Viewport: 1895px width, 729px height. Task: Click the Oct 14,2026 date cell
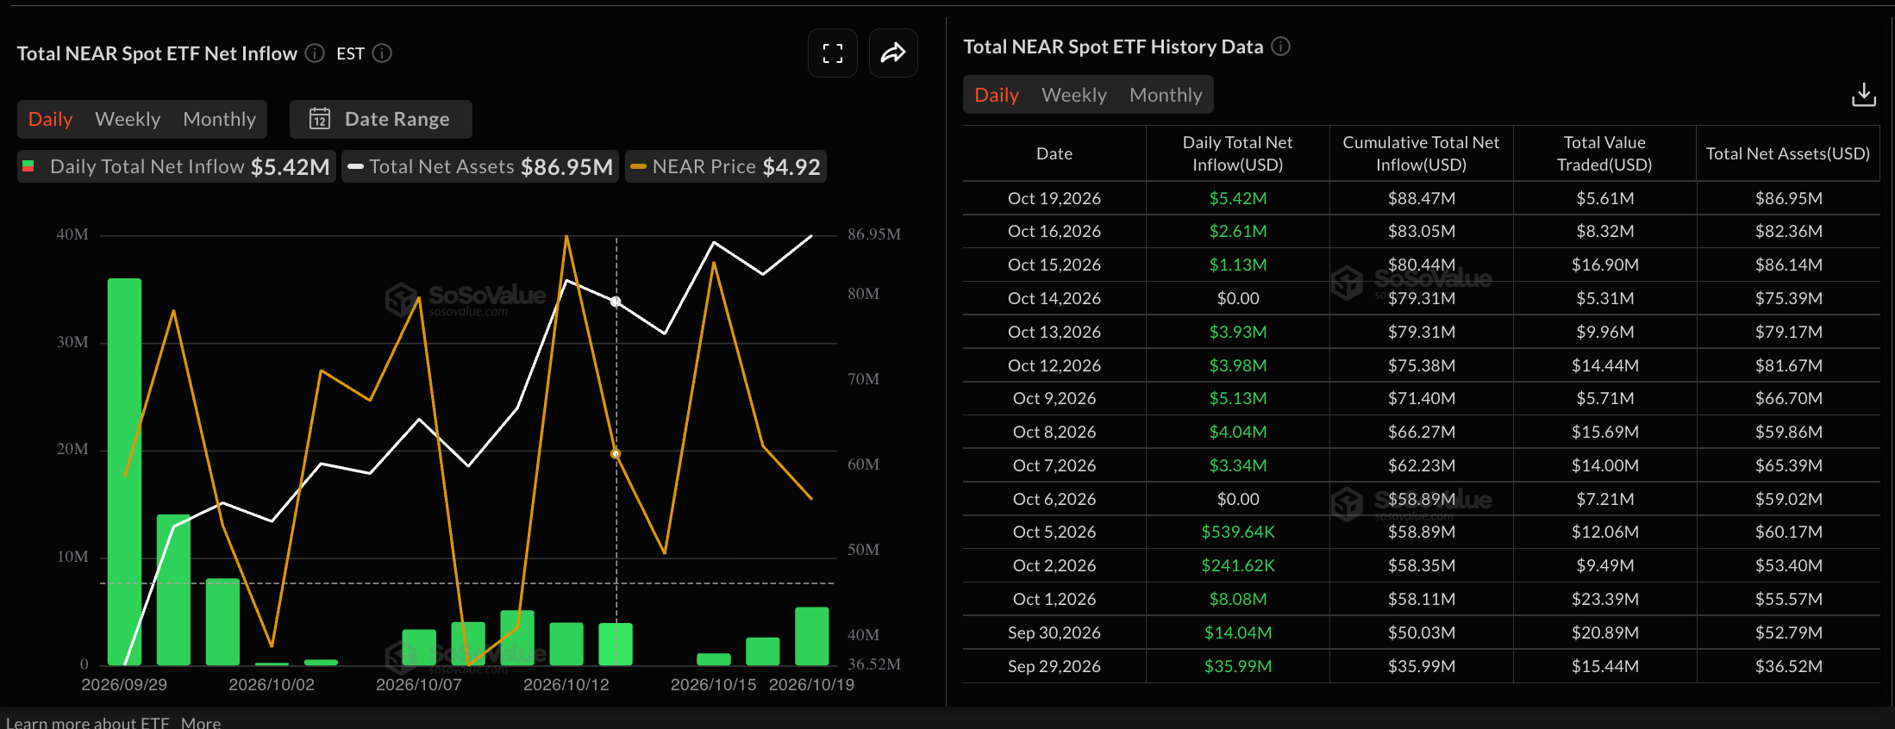1054,298
